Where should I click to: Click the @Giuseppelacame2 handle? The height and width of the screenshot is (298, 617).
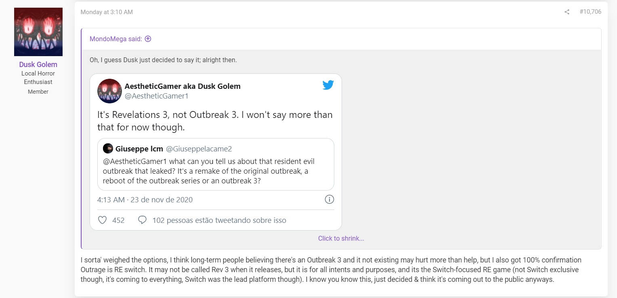tap(199, 149)
